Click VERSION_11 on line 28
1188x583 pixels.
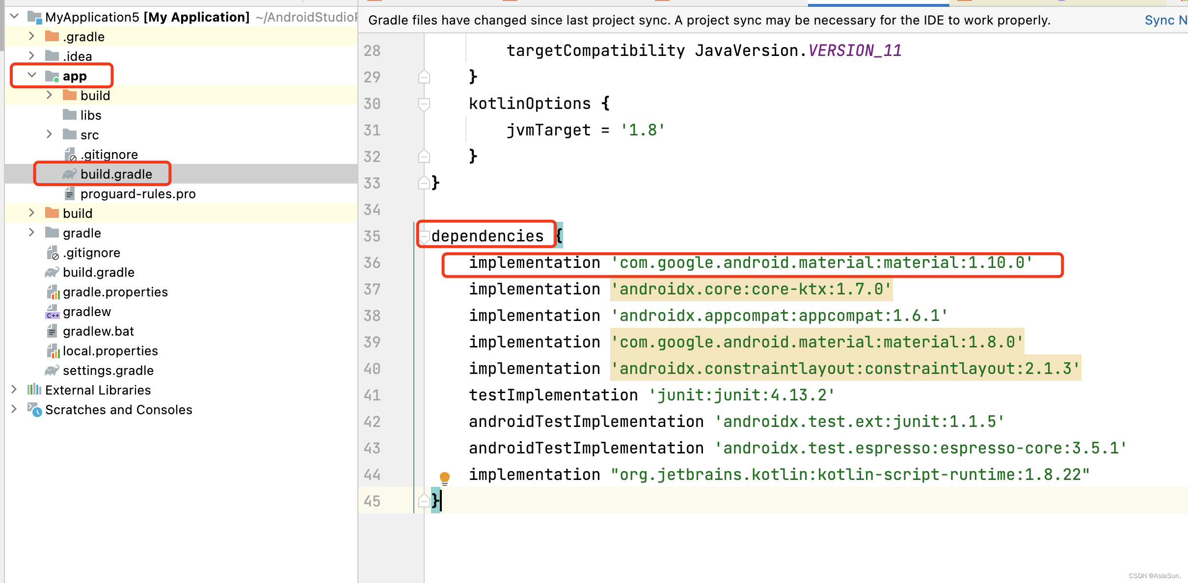click(855, 51)
